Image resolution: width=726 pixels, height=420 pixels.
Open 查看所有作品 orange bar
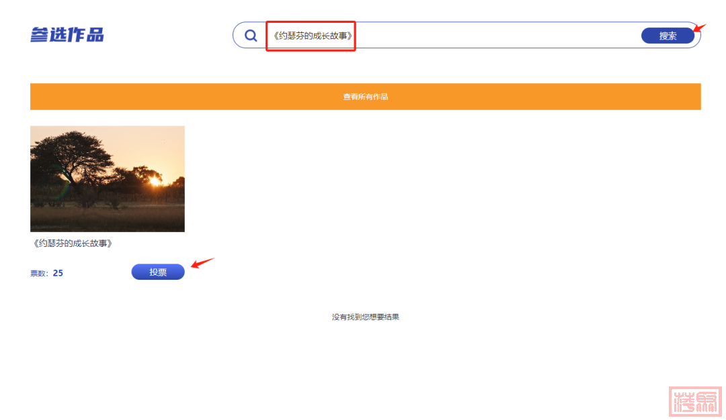coord(365,97)
